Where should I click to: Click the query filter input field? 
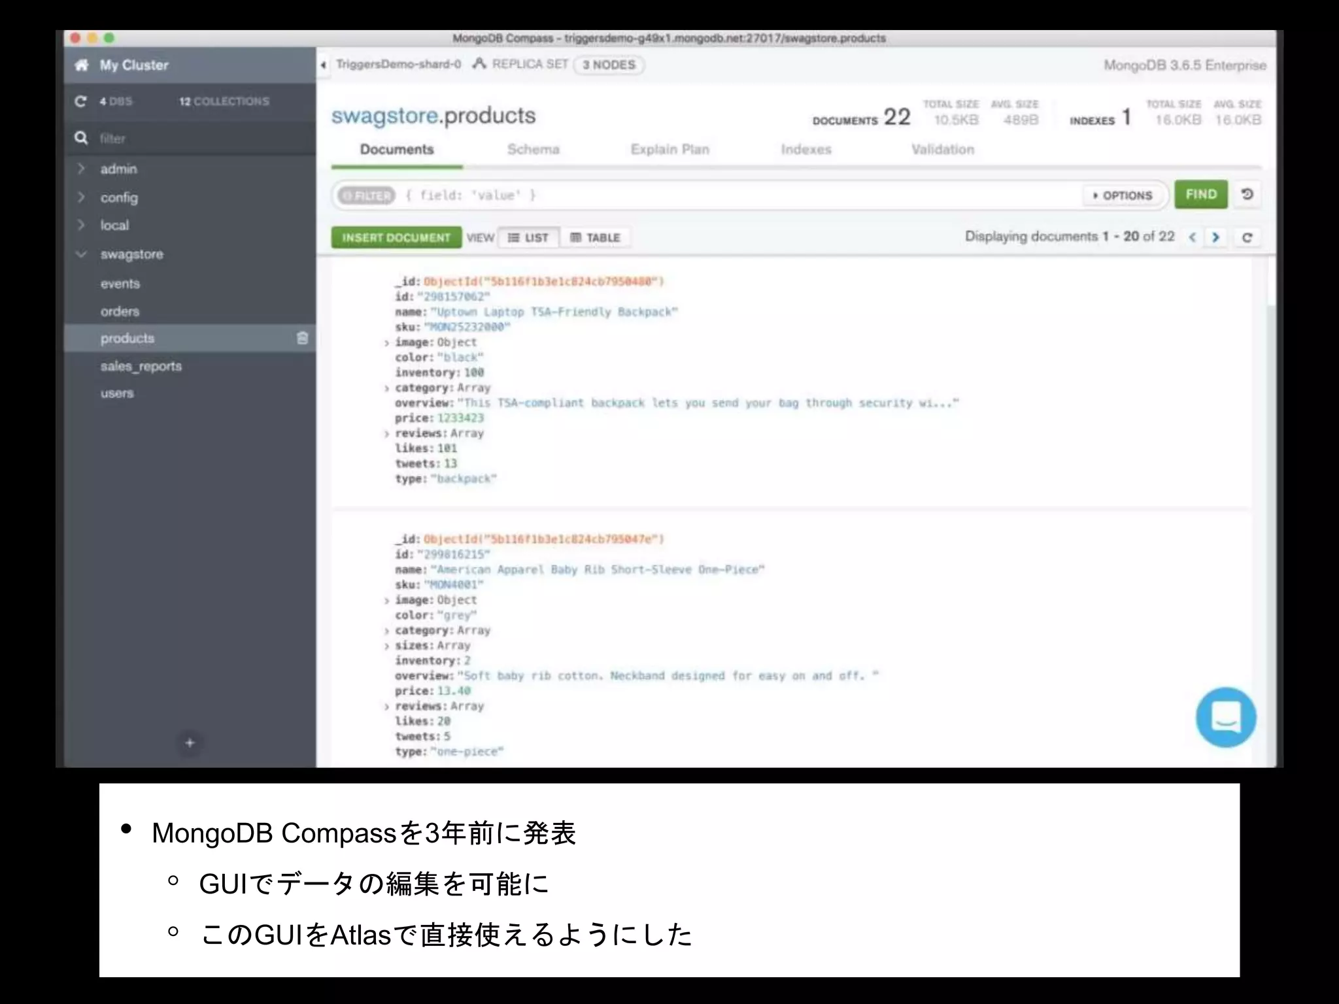pos(739,195)
